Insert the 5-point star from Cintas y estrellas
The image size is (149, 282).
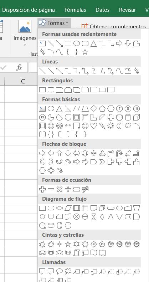pyautogui.click(x=68, y=244)
